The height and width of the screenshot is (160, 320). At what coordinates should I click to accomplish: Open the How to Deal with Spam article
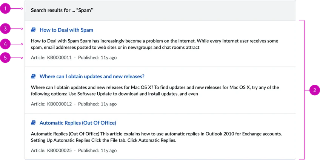66,30
